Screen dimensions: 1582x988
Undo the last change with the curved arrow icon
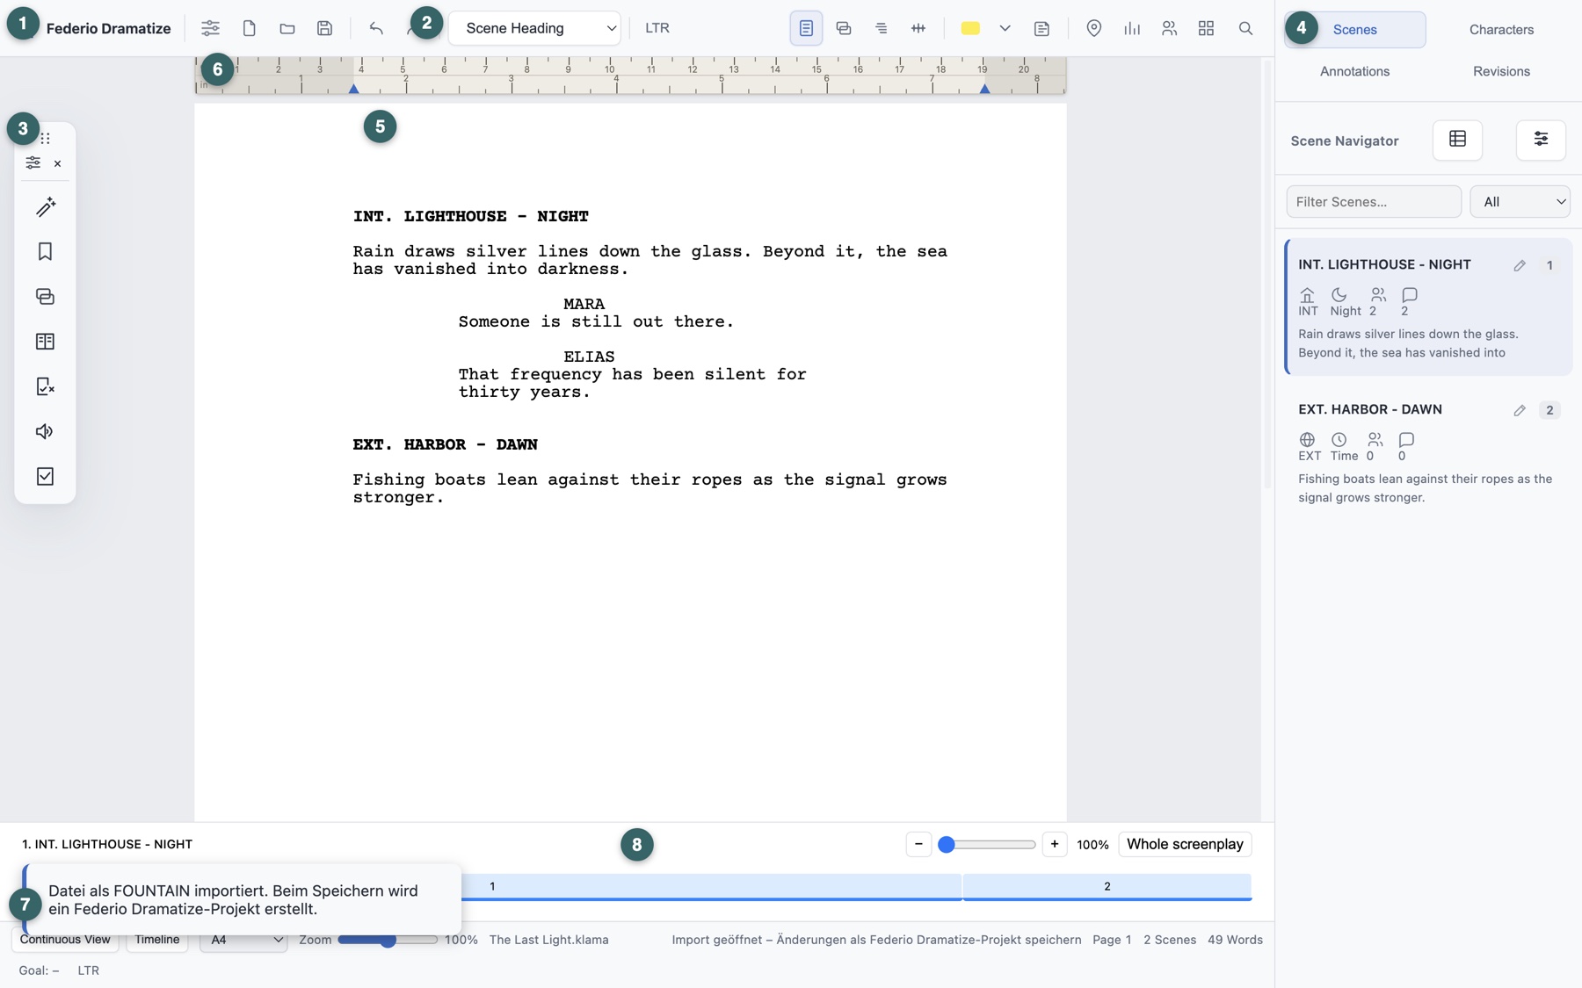(x=376, y=28)
